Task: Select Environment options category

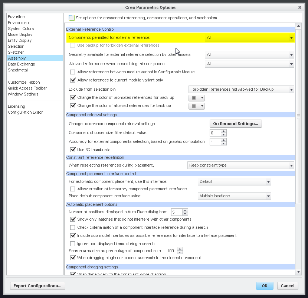Action: (x=19, y=23)
